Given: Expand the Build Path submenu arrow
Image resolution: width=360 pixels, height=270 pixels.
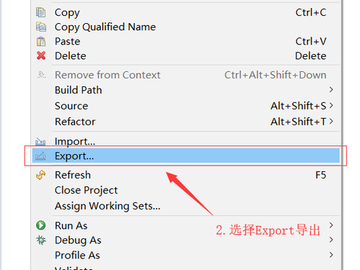Looking at the screenshot, I should click(331, 89).
